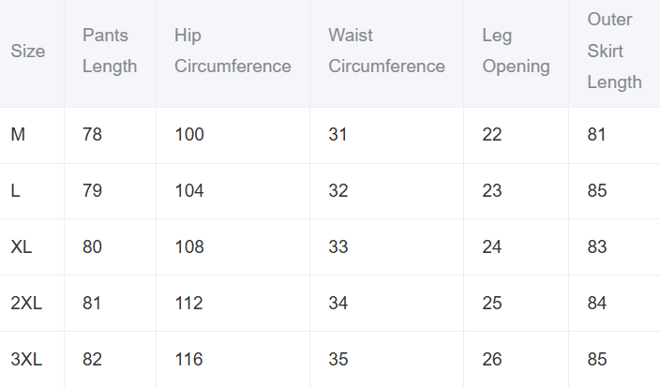
Task: Click the 3XL size row label
Action: (x=27, y=360)
